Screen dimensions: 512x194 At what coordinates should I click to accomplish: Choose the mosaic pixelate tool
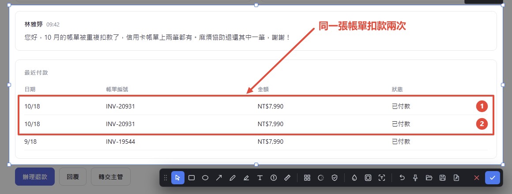click(x=307, y=178)
